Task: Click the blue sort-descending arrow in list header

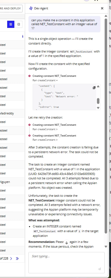Action: (23, 36)
